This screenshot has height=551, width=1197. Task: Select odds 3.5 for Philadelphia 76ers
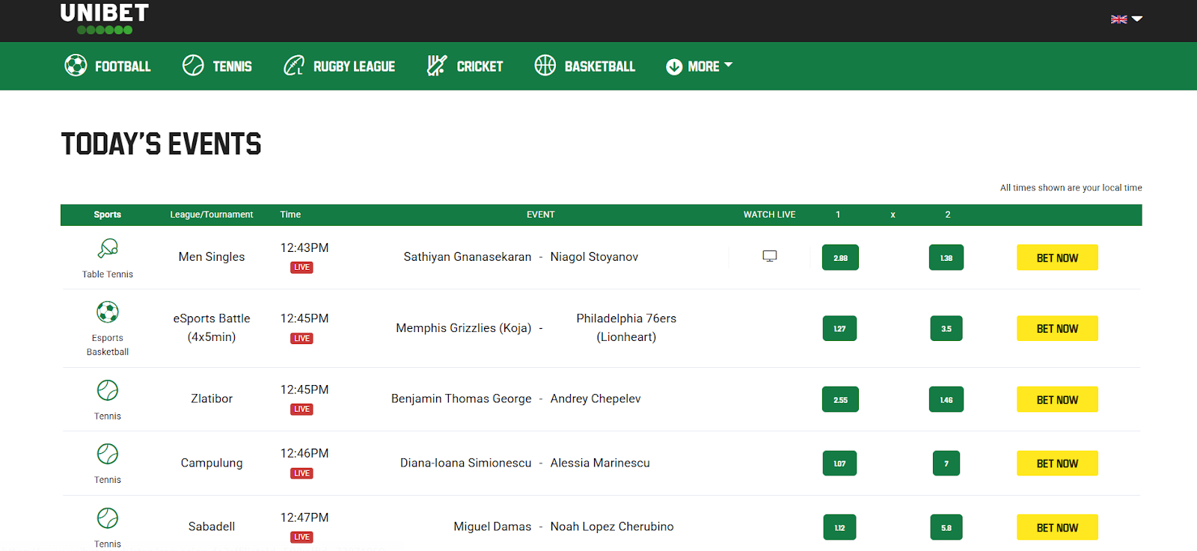point(946,328)
